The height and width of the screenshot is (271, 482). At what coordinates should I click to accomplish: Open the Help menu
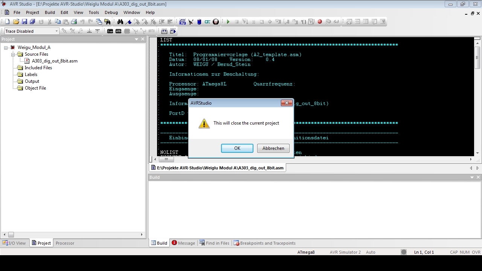pos(150,12)
